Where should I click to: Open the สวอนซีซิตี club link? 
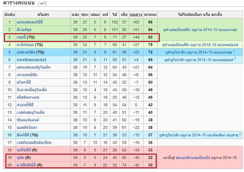[x=25, y=105]
